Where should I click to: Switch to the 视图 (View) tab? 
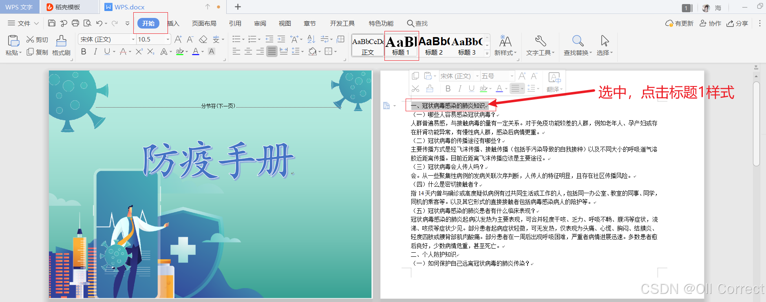(285, 24)
